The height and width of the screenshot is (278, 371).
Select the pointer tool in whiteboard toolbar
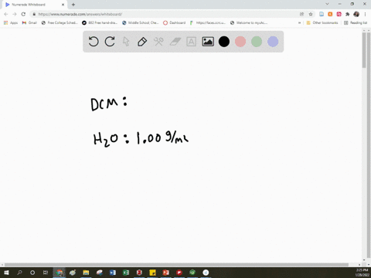[126, 42]
